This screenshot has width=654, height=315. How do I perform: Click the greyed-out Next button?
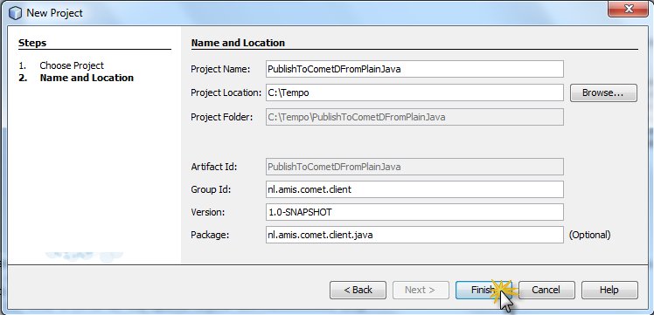[x=421, y=290]
